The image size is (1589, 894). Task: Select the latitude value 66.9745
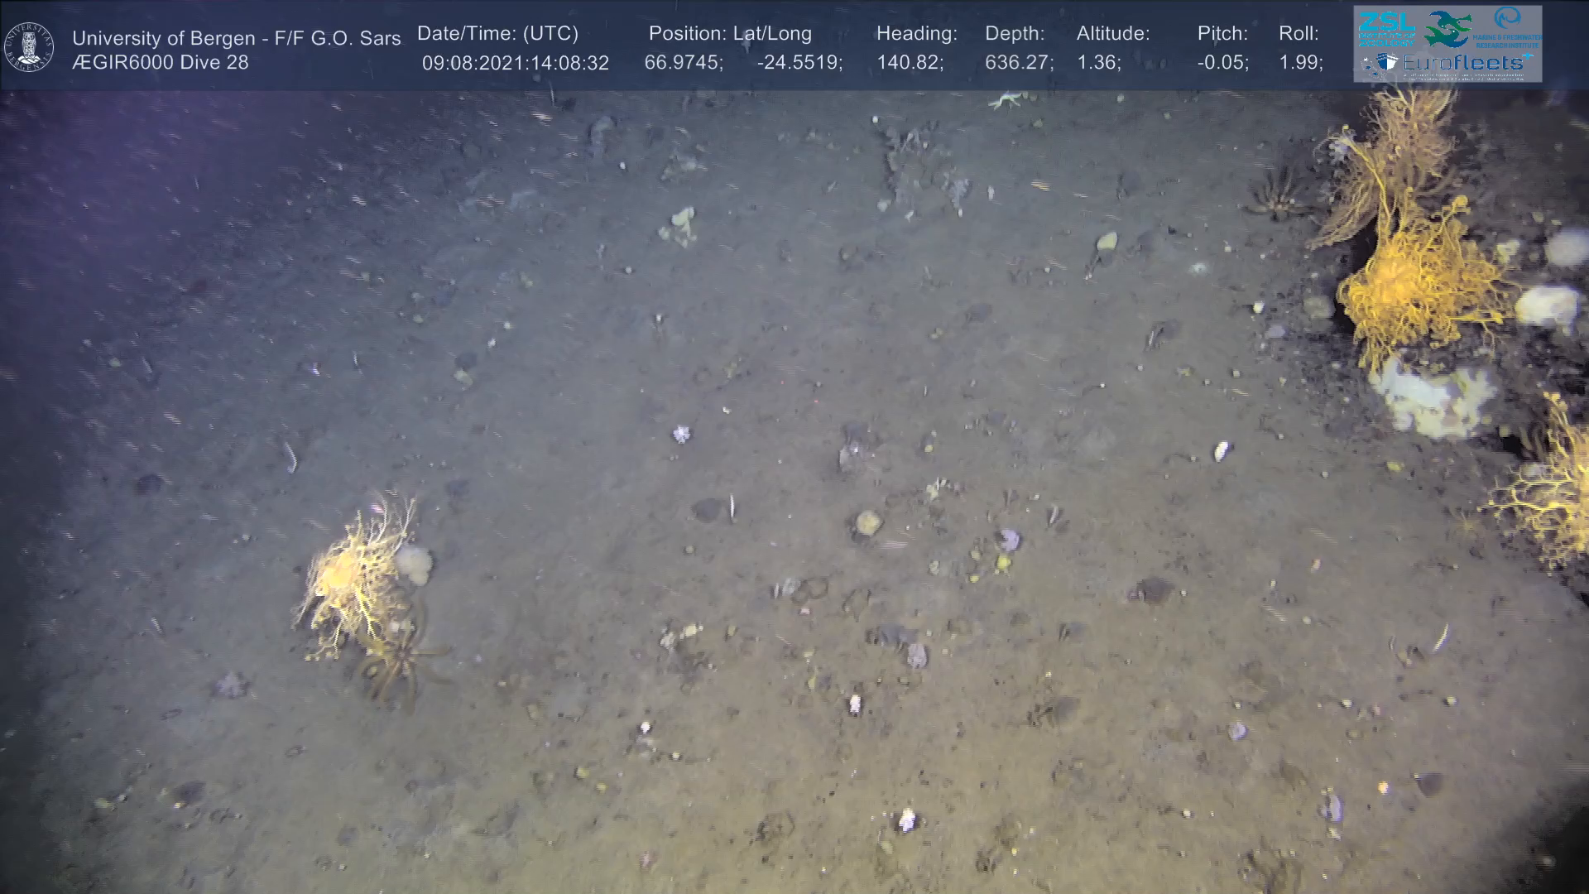[x=683, y=63]
